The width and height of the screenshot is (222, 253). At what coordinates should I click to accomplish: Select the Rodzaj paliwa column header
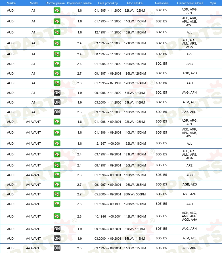pos(55,3)
